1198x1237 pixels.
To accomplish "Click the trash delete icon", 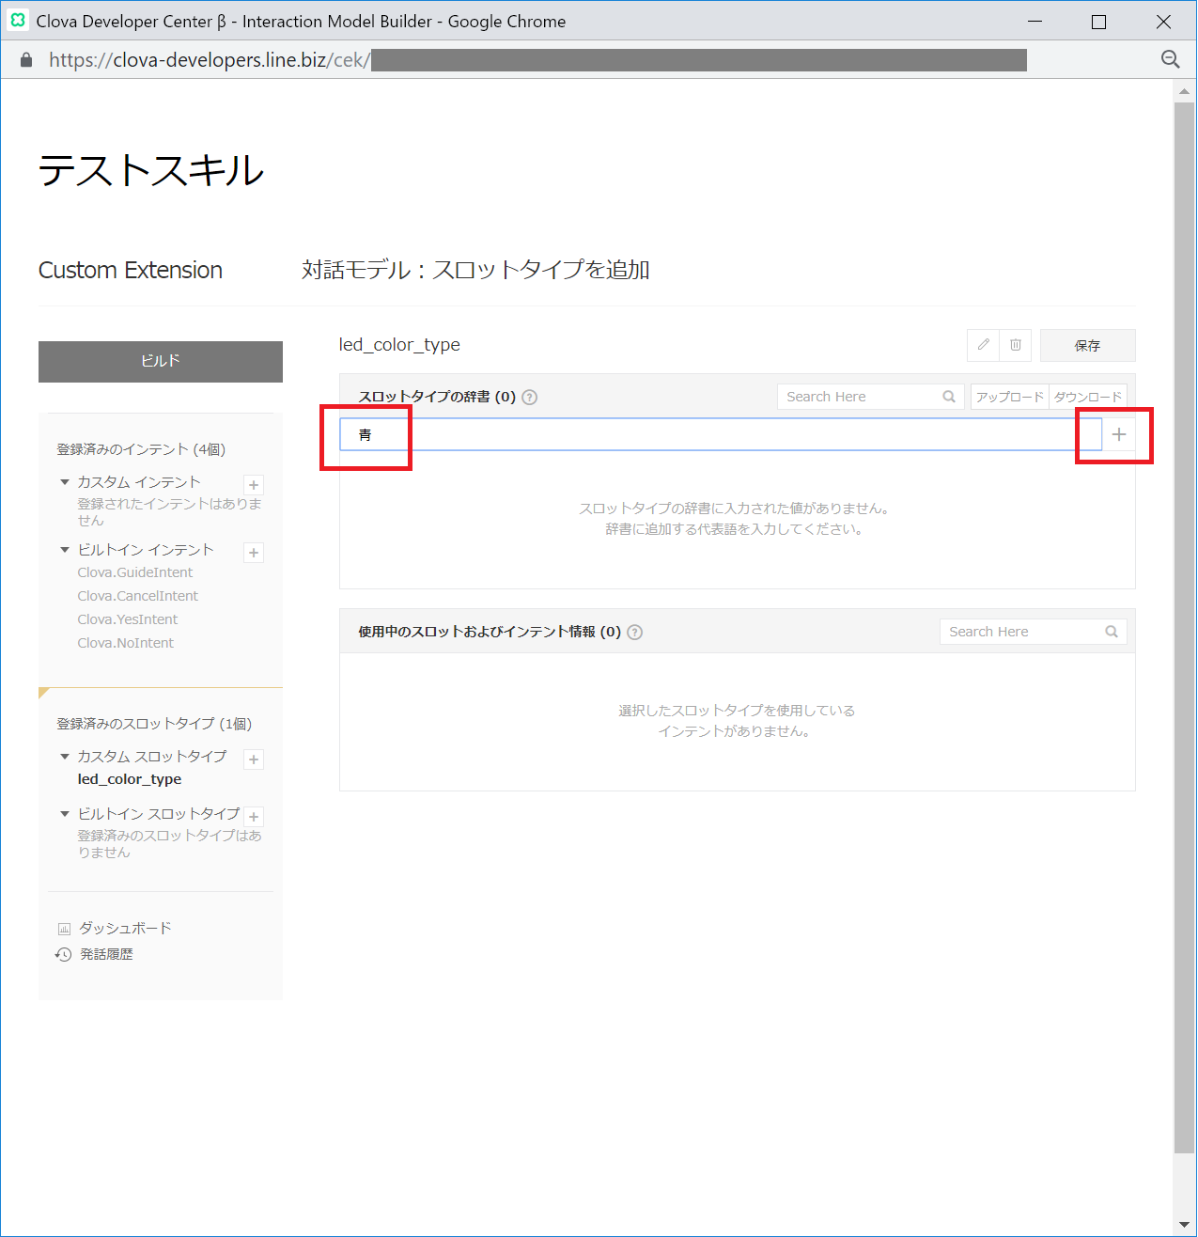I will (x=1016, y=345).
